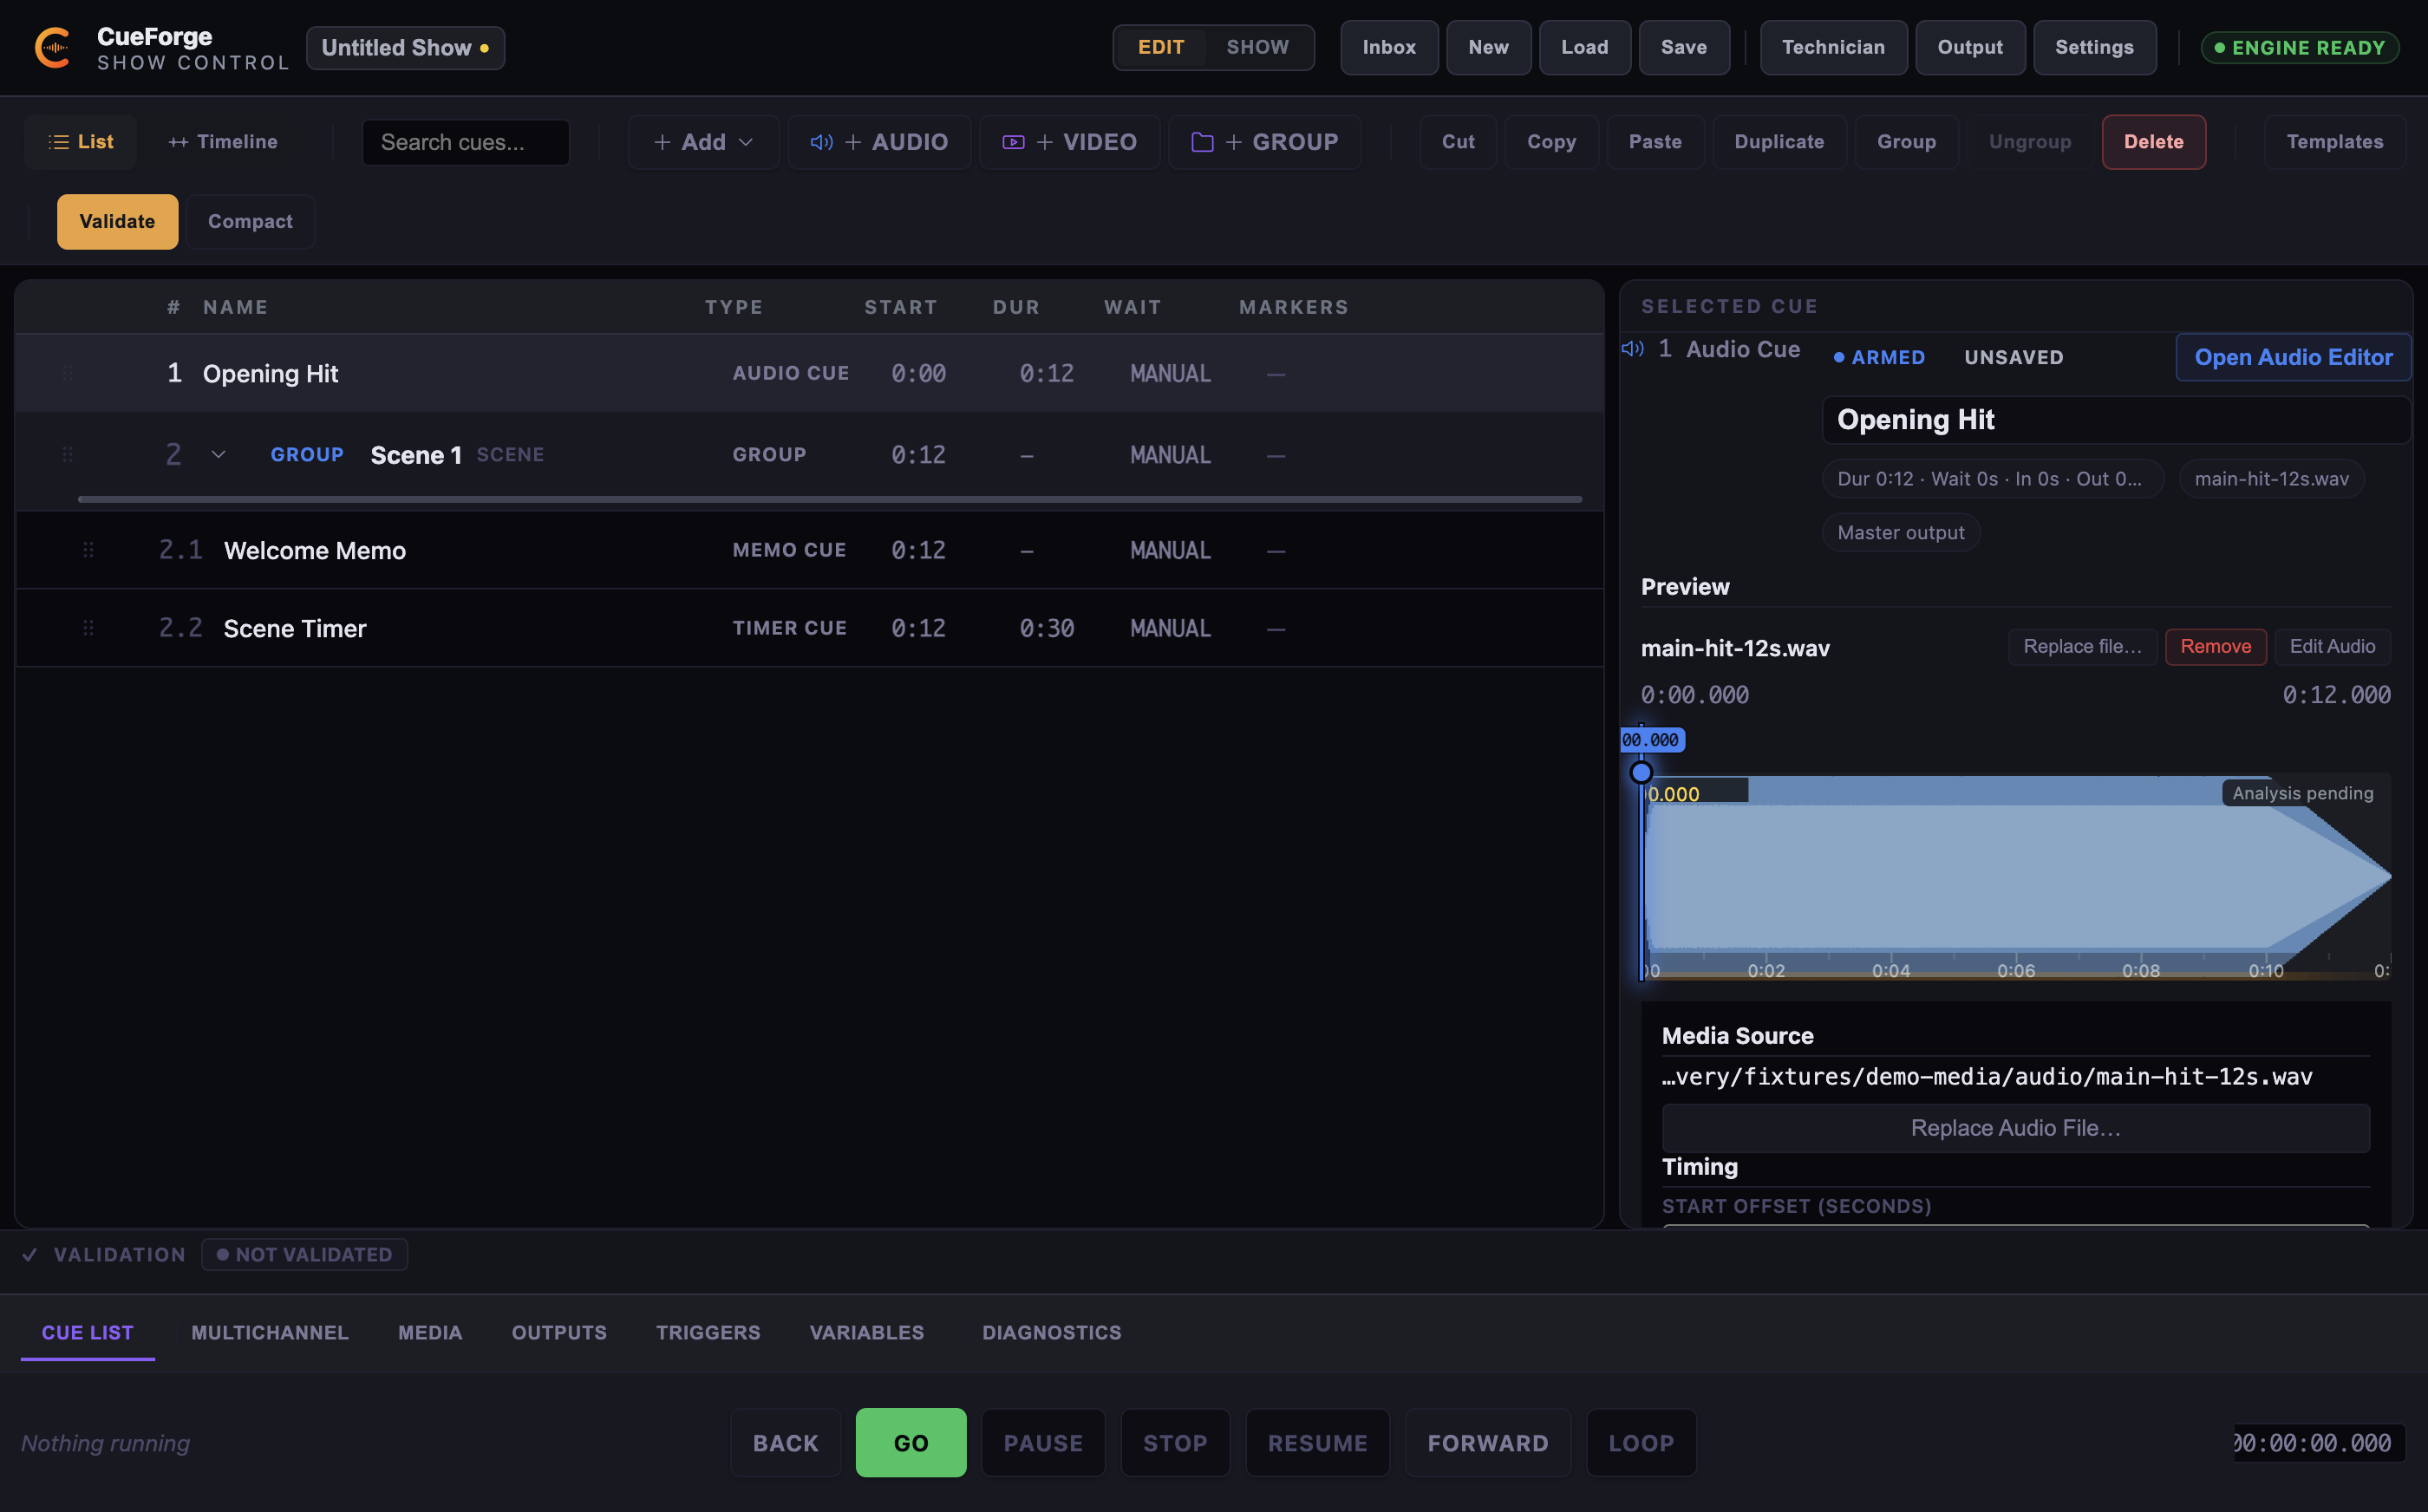Click Replace Audio File… button

point(2015,1128)
